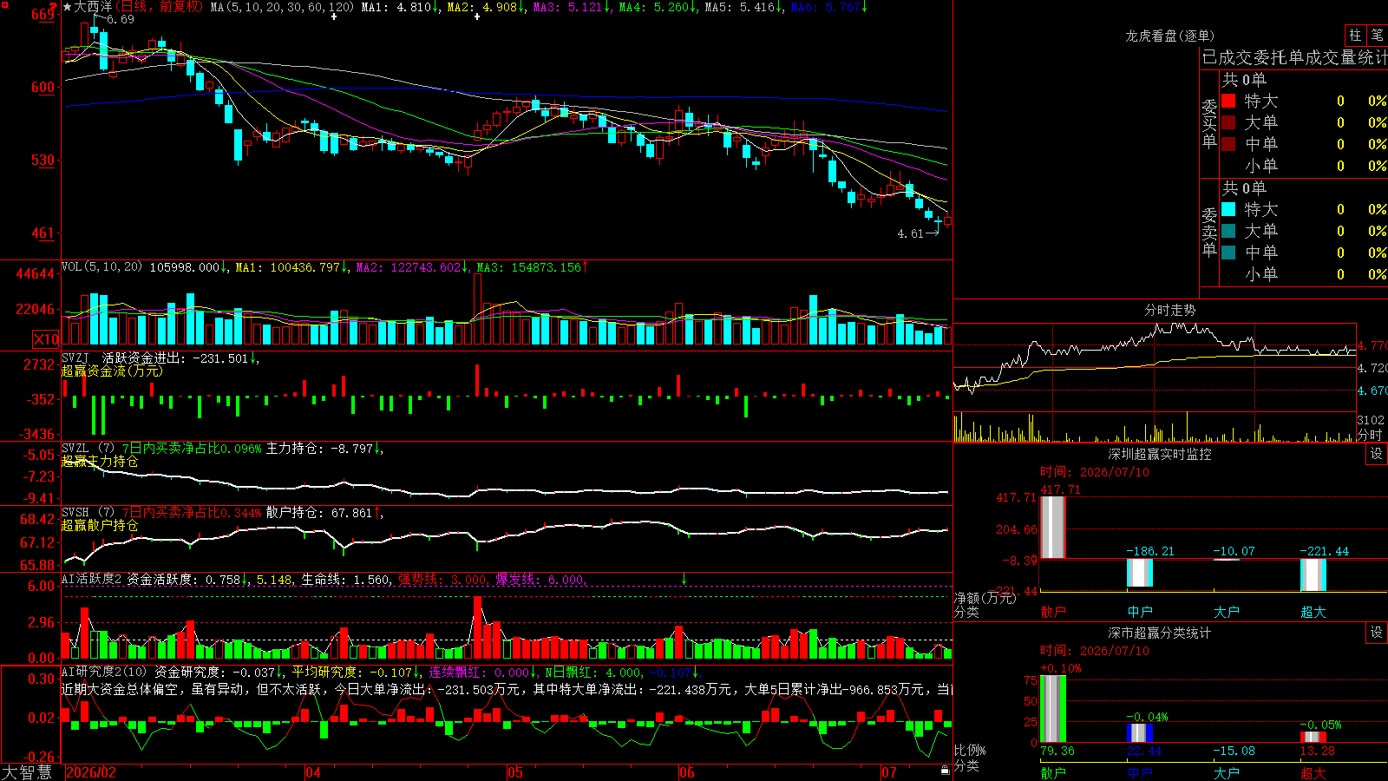Click the 04 month marker on timeline
This screenshot has height=781, width=1388.
(313, 772)
